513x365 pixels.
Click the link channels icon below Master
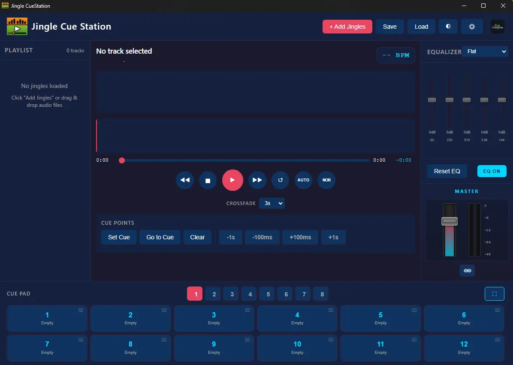[467, 271]
